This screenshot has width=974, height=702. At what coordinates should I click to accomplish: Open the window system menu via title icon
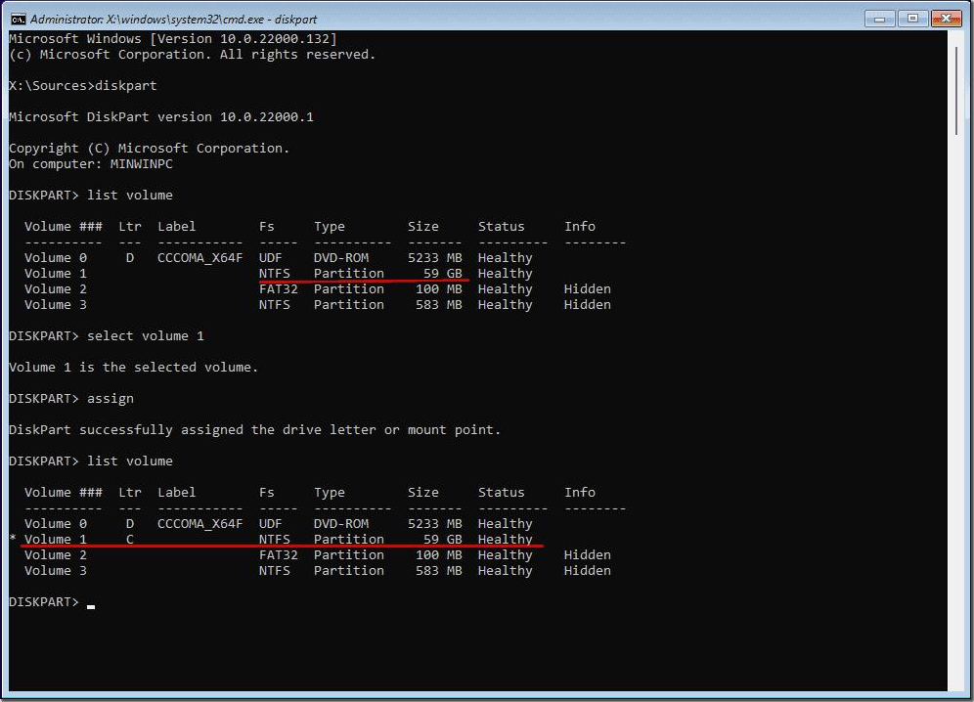(x=17, y=18)
